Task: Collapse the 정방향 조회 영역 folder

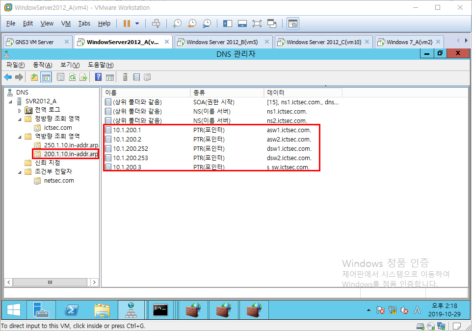Action: 20,119
